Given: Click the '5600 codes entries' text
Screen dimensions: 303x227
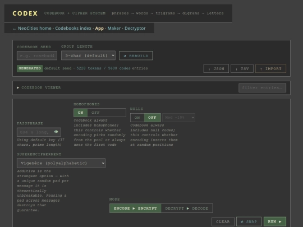Looking at the screenshot, I should 128,68.
